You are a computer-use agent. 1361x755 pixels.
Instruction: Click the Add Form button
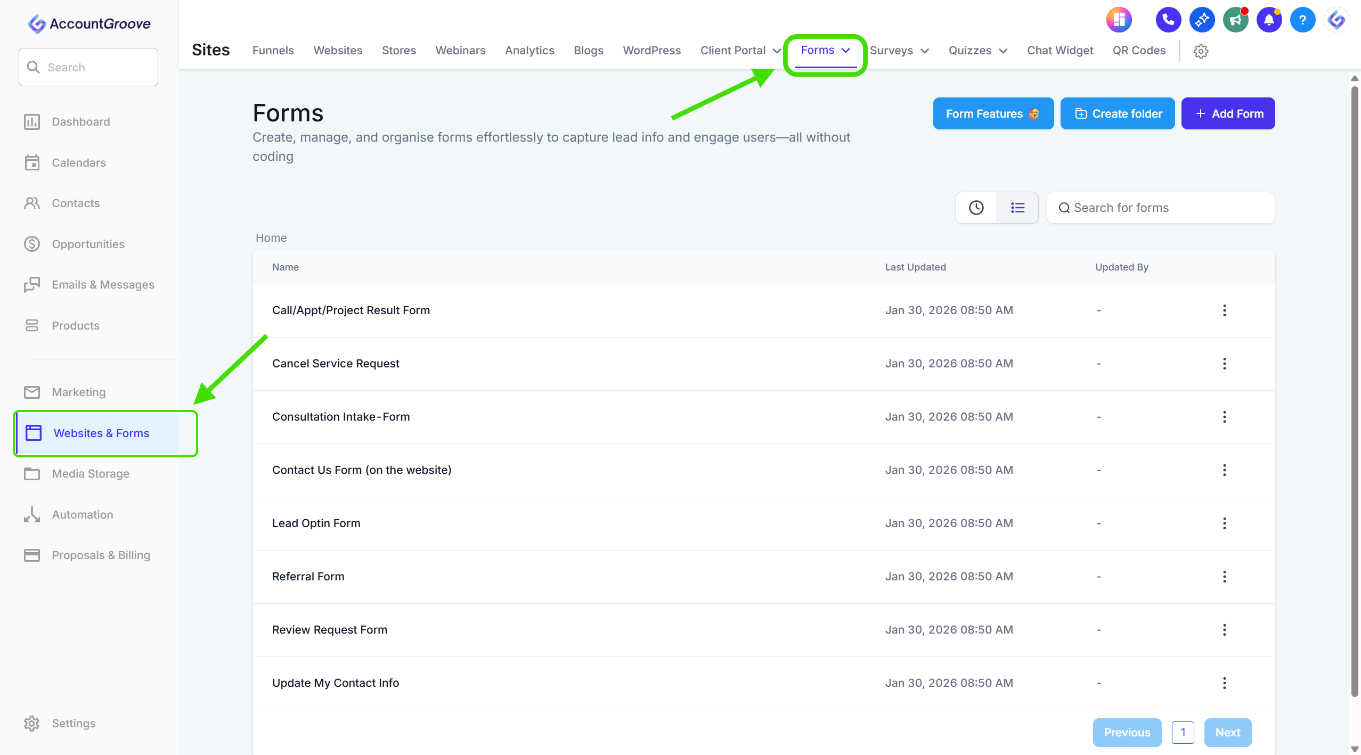point(1228,113)
